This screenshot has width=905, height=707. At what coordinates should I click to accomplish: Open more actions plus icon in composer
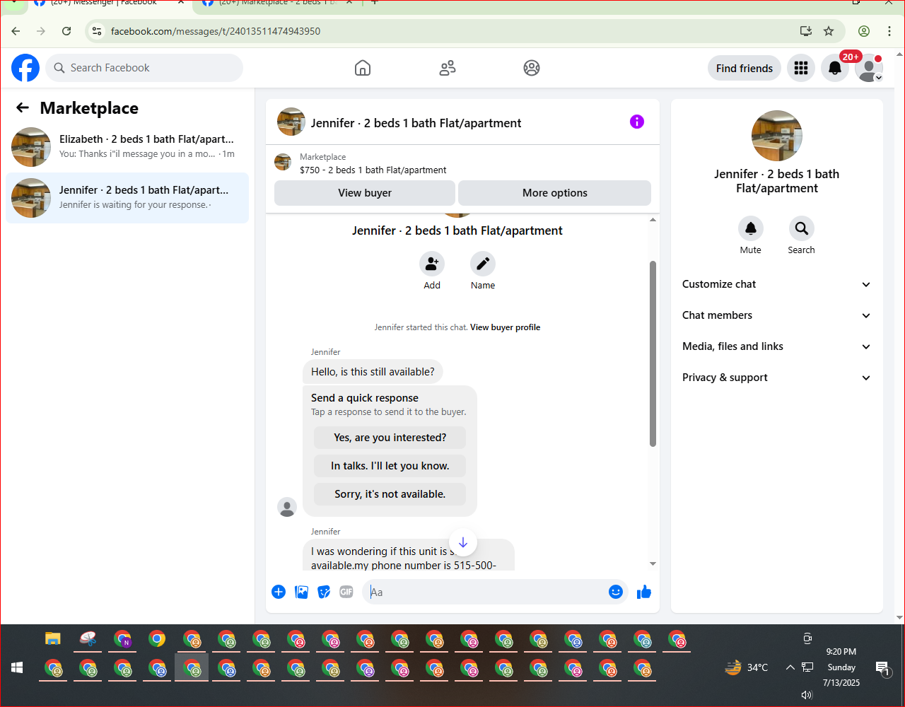tap(279, 592)
